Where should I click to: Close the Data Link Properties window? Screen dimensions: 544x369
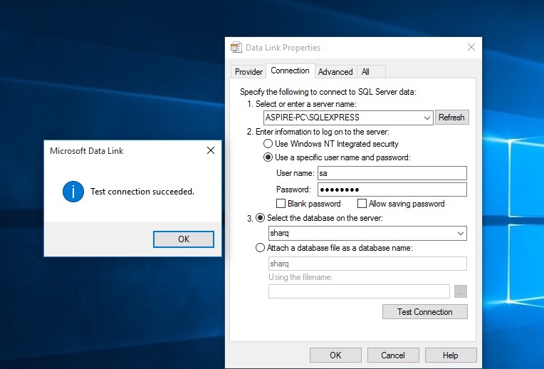click(x=471, y=47)
